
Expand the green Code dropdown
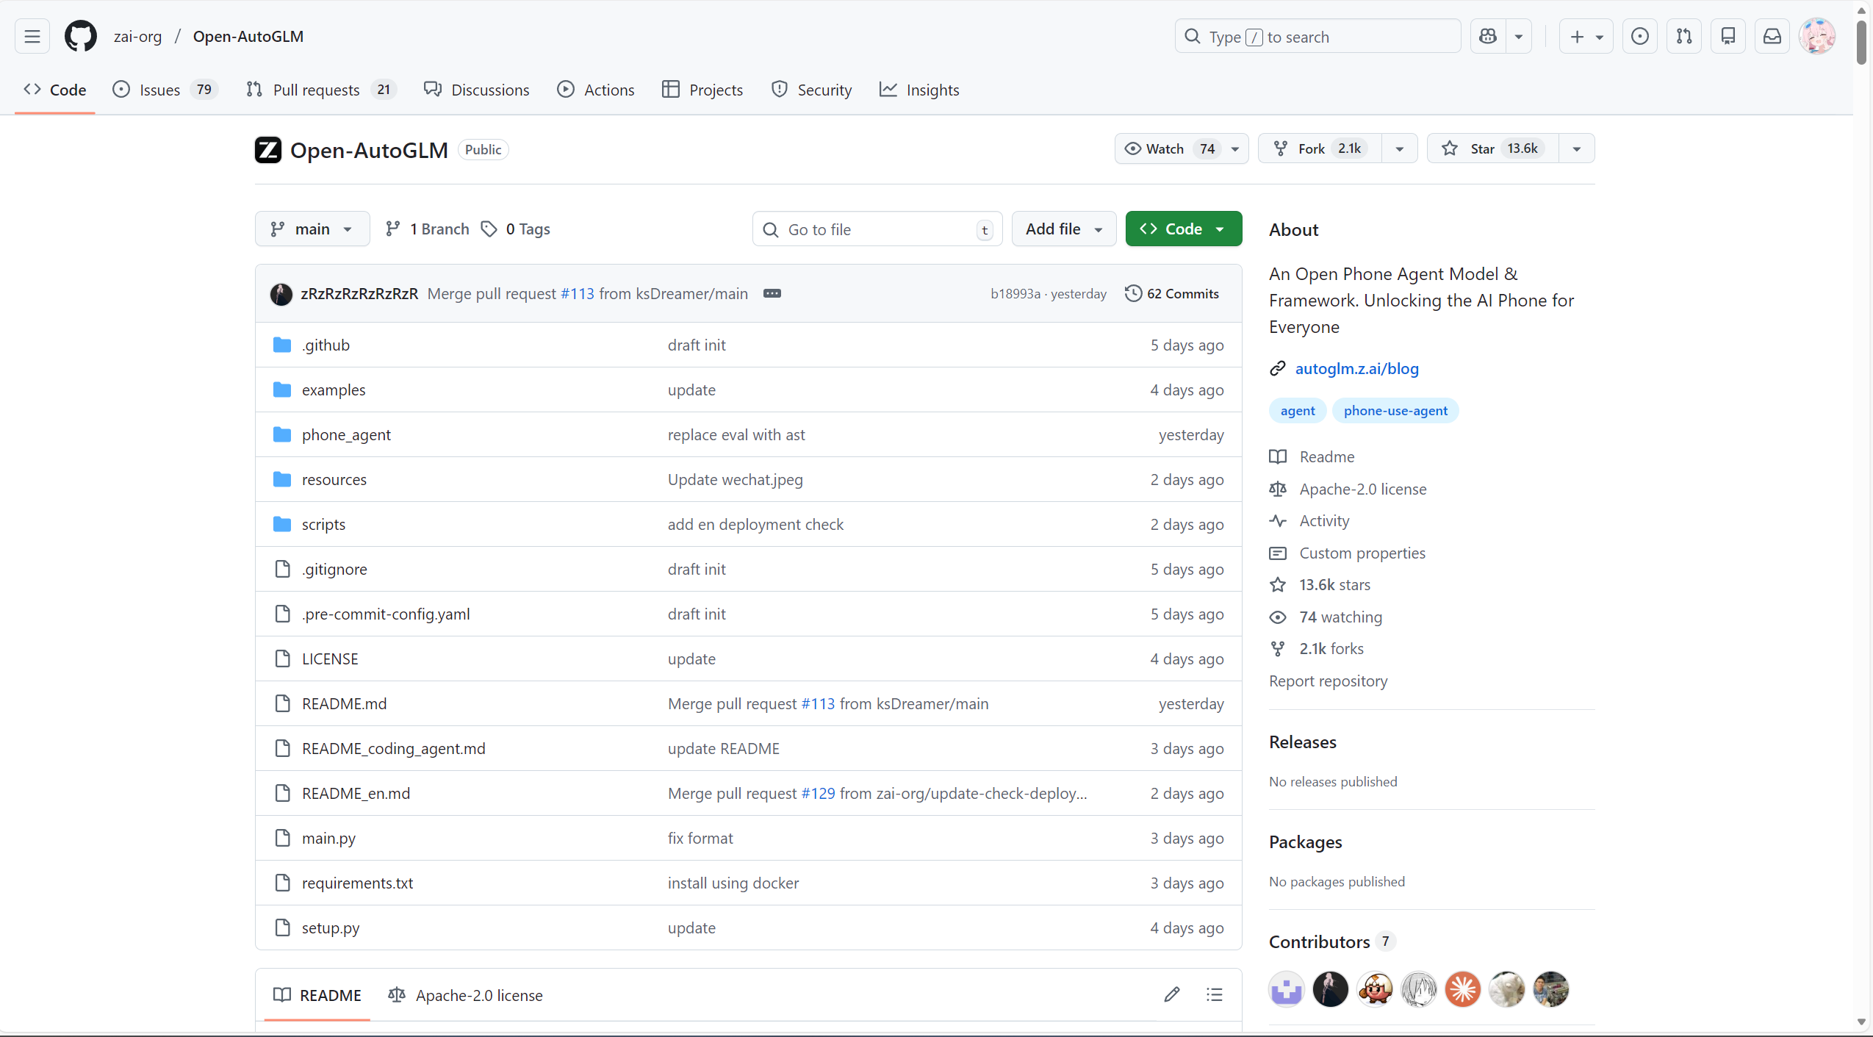[x=1183, y=229]
